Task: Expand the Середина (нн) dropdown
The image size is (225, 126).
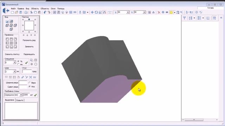Action: click(x=21, y=95)
